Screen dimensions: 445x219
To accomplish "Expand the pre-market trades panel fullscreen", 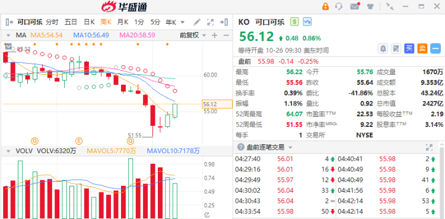I will coord(429,147).
